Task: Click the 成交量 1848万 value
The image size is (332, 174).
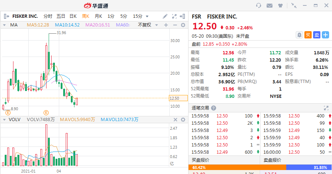Action: (321, 53)
